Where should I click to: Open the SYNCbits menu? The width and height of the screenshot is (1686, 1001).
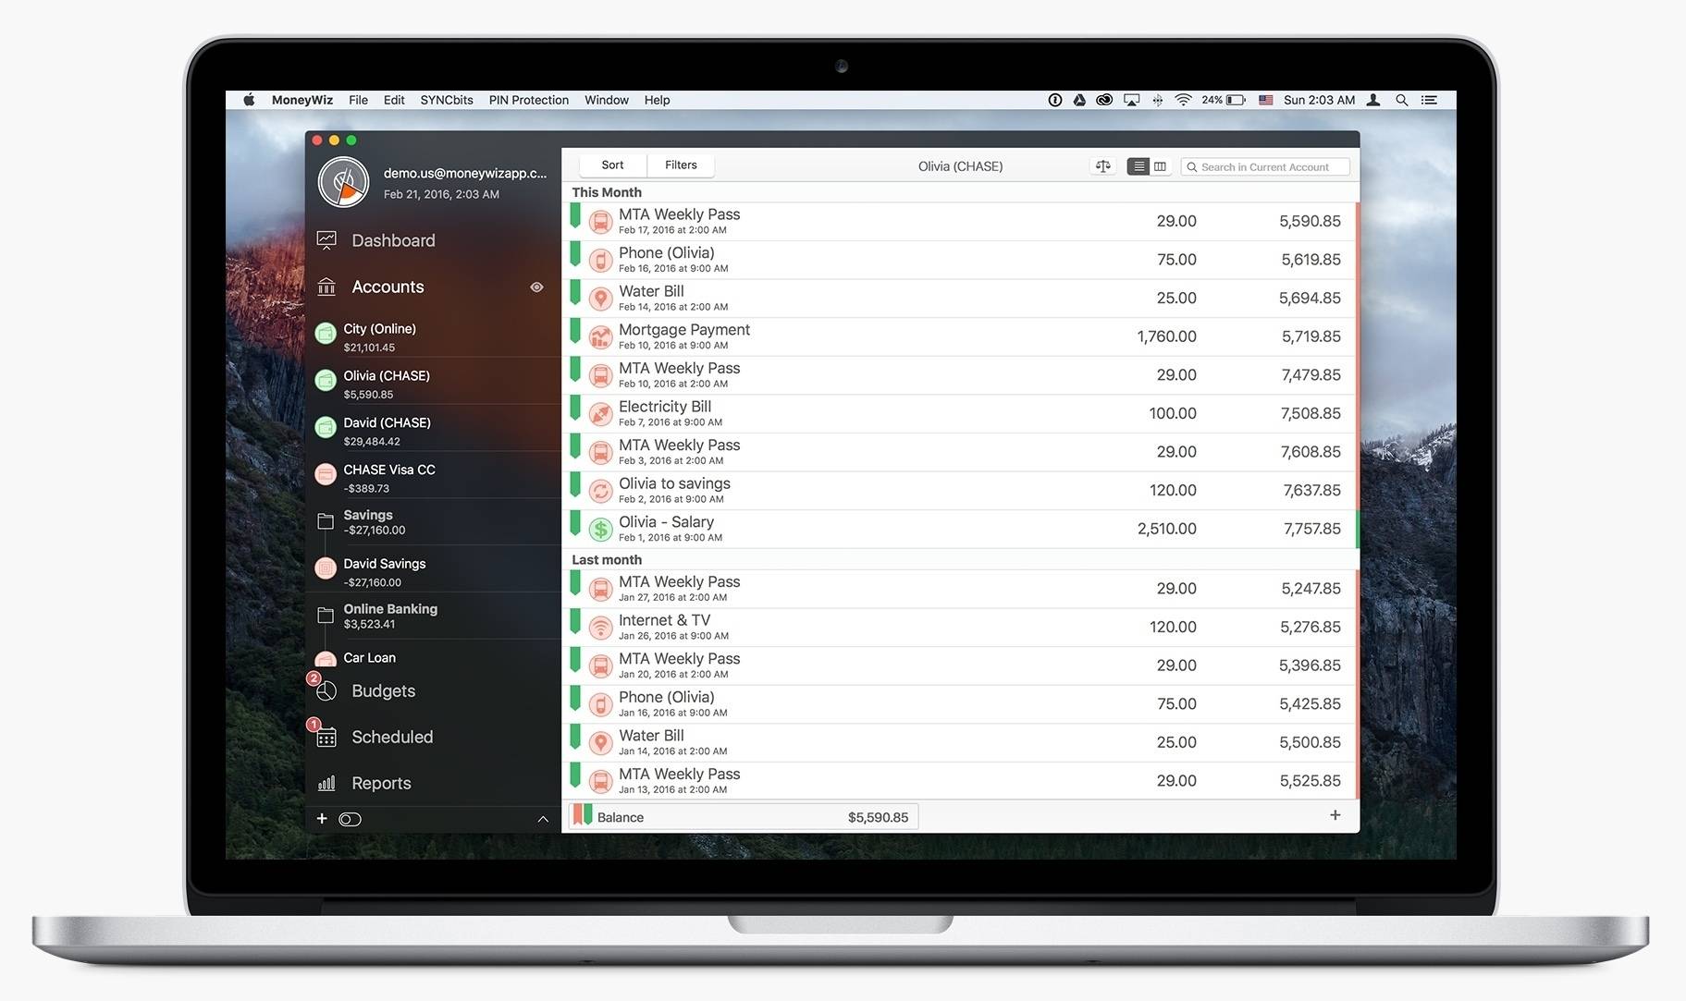point(446,100)
